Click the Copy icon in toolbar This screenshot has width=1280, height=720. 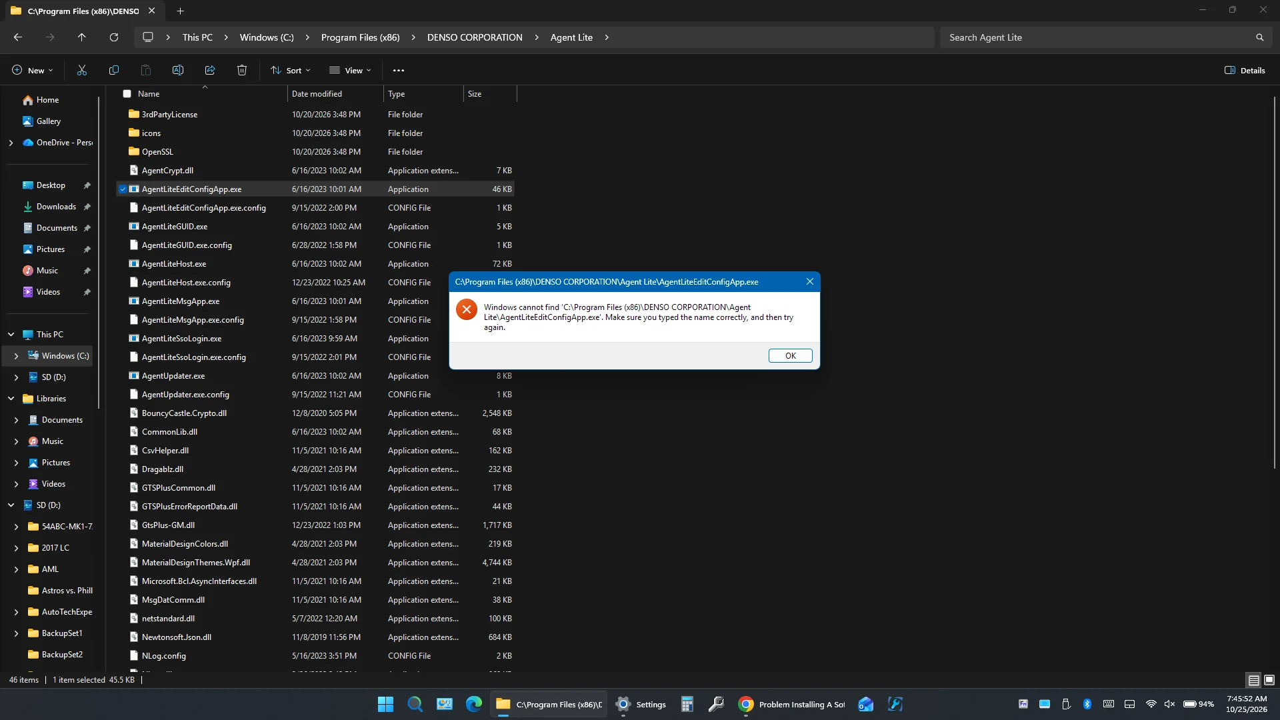pos(114,70)
